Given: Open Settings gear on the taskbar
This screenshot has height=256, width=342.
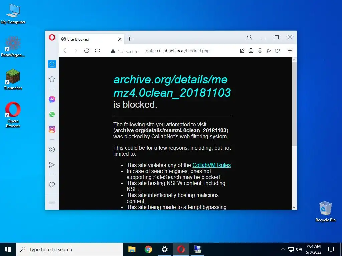Looking at the screenshot, I should coord(164,249).
